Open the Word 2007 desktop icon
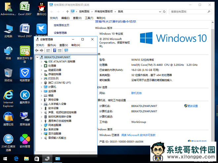Viewport: 218px width, 163px height. click(x=25, y=31)
